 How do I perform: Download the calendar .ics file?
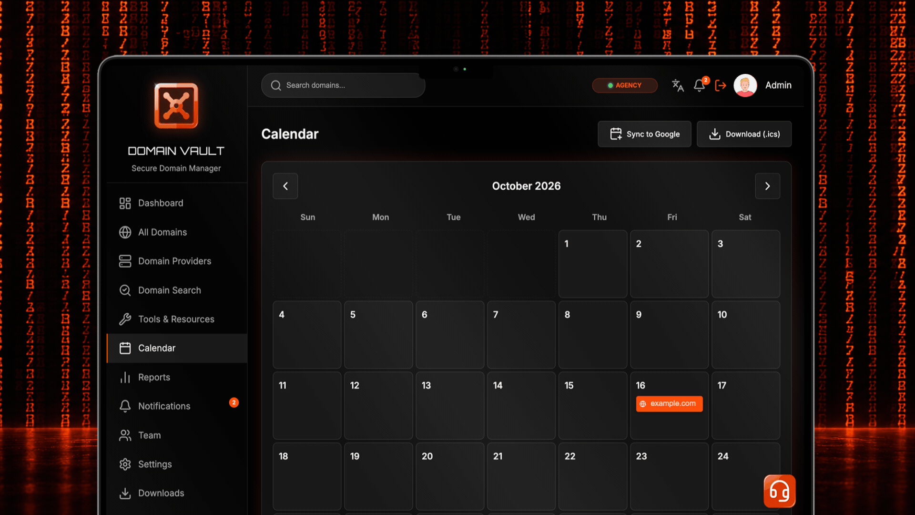[744, 134]
